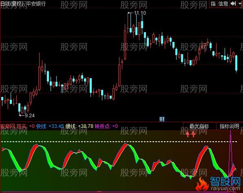
Task: Click the 快线 +33.45 value
Action: (x=50, y=126)
